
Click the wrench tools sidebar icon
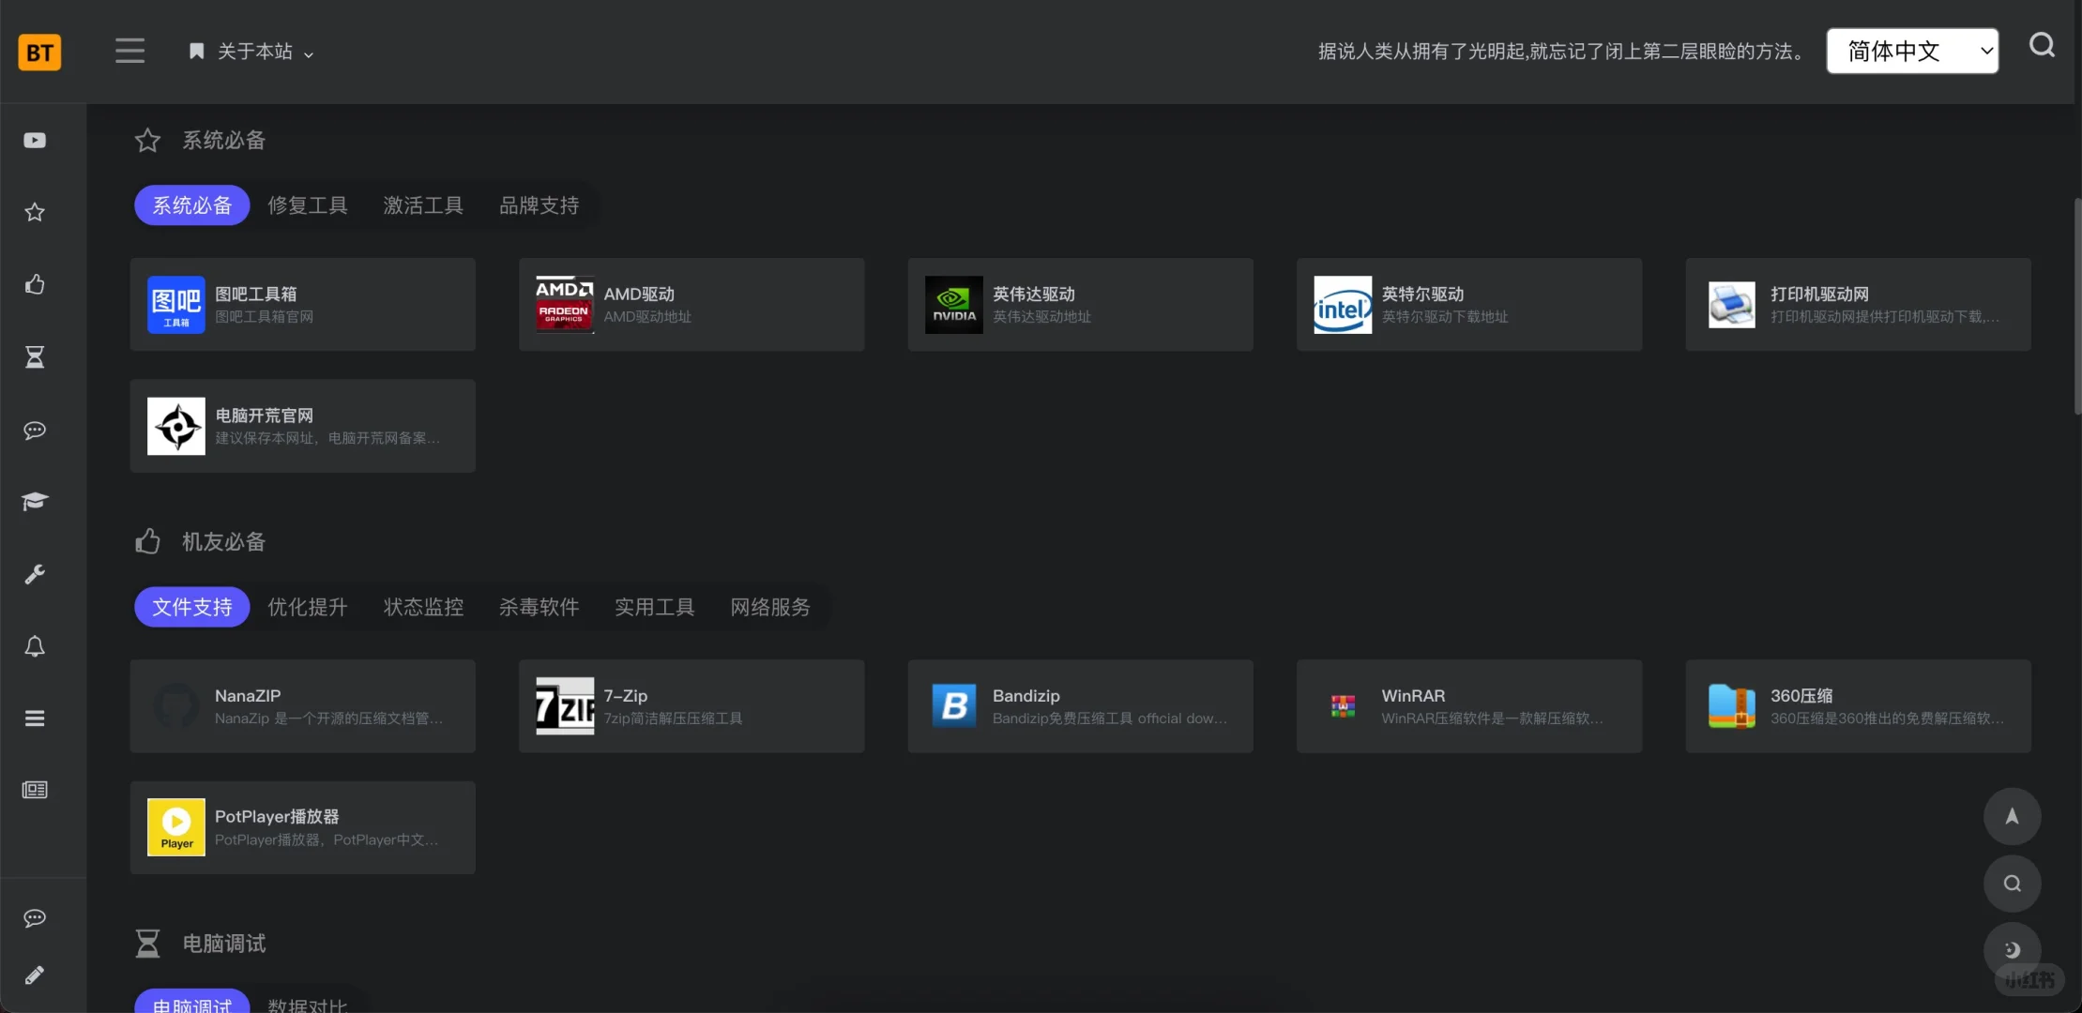click(35, 574)
